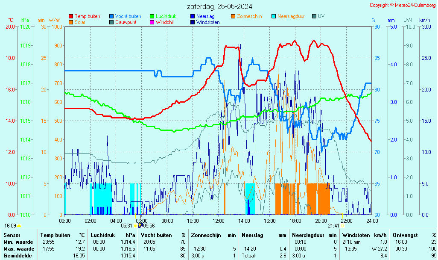Click the Zonneschijn legend label

tap(249, 16)
